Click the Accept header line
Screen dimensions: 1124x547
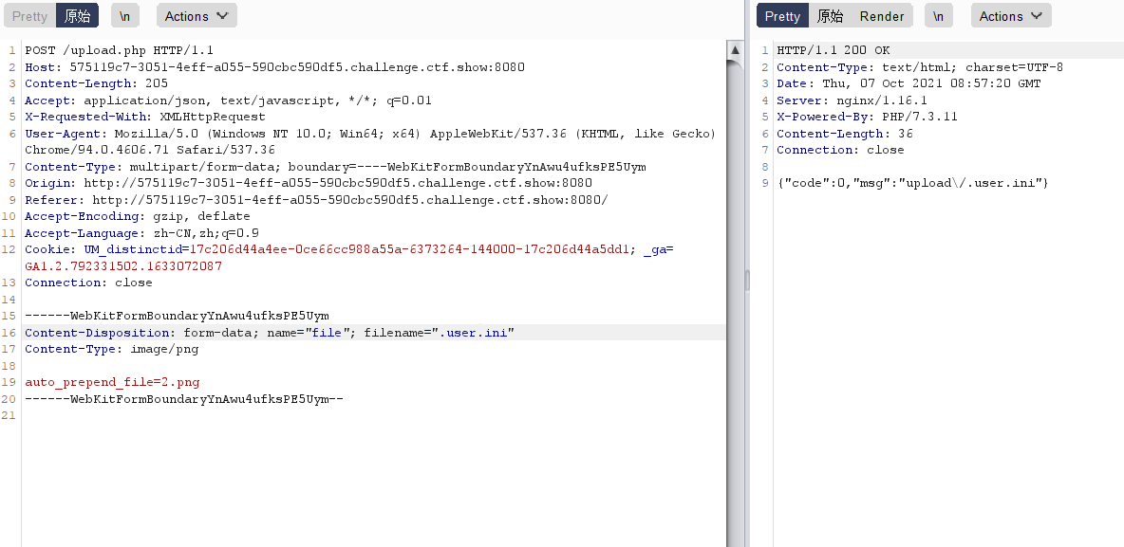[x=229, y=100]
